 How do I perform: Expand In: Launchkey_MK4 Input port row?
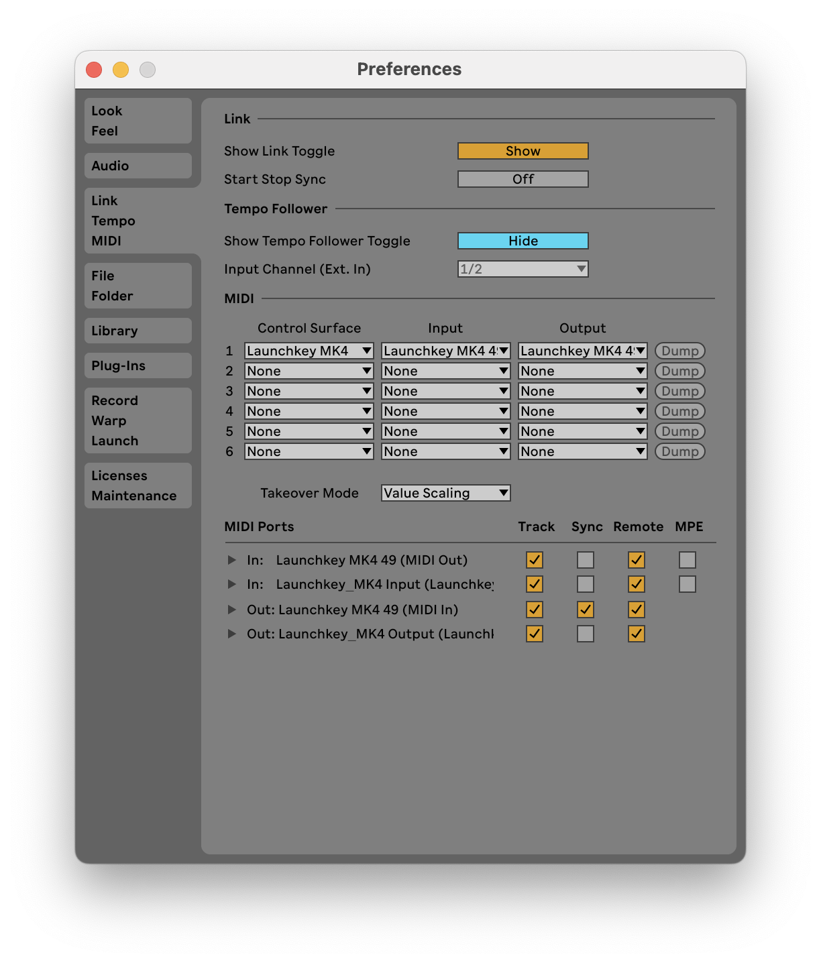(232, 584)
